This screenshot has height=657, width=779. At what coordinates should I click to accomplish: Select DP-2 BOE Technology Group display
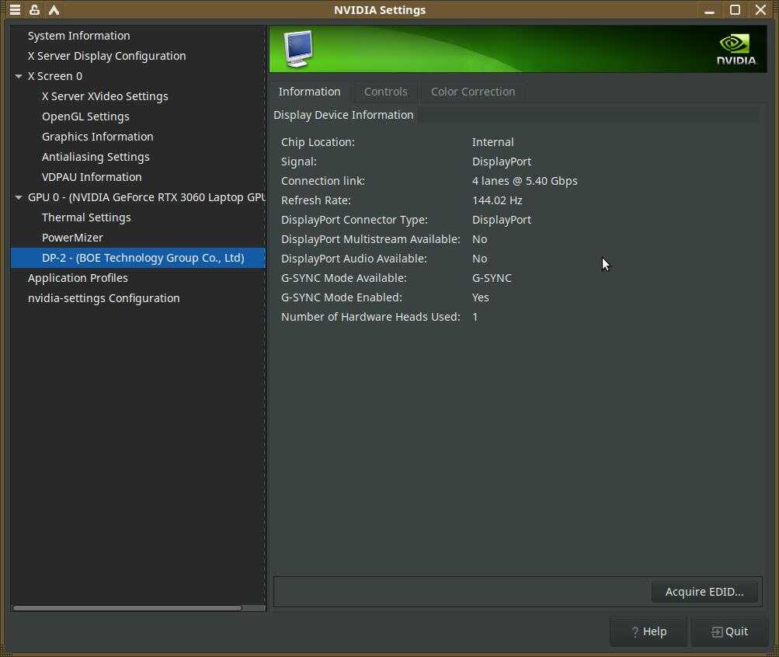tap(138, 258)
